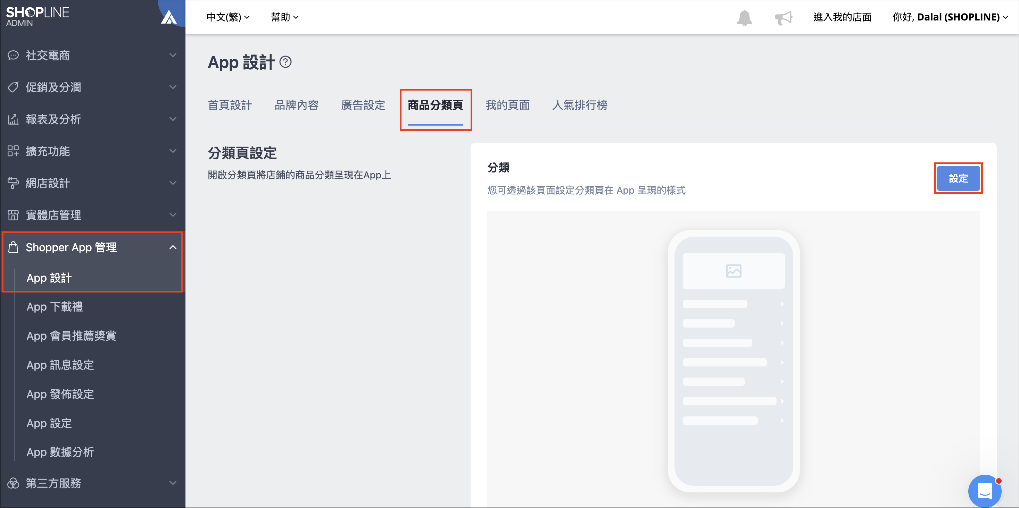
Task: Click the triangular brand logo icon
Action: tap(168, 17)
